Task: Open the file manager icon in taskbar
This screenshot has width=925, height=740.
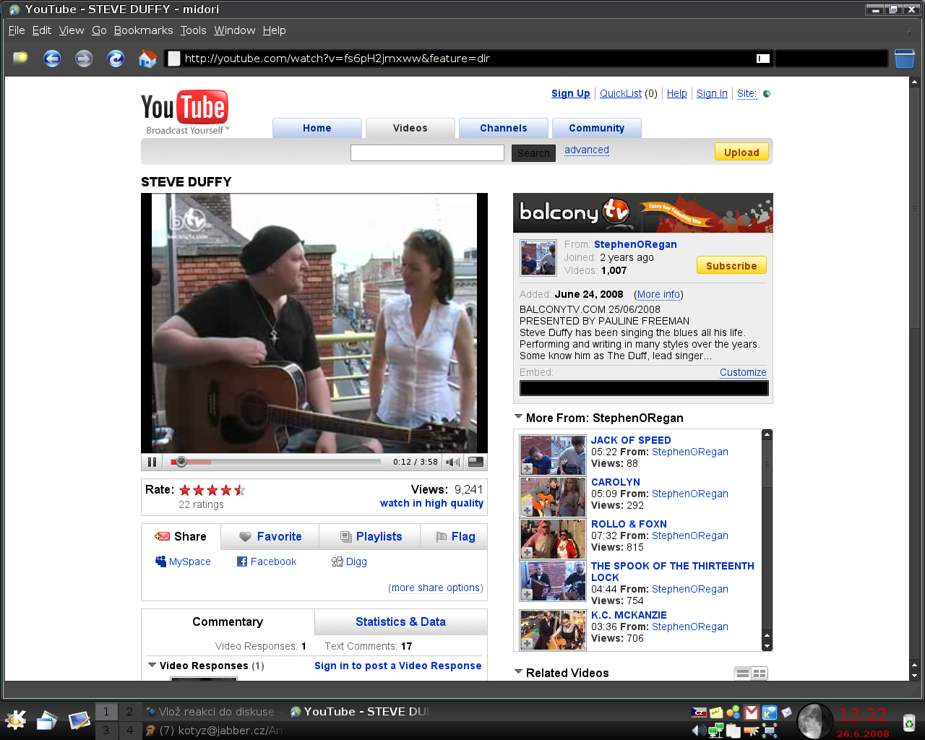Action: (47, 720)
